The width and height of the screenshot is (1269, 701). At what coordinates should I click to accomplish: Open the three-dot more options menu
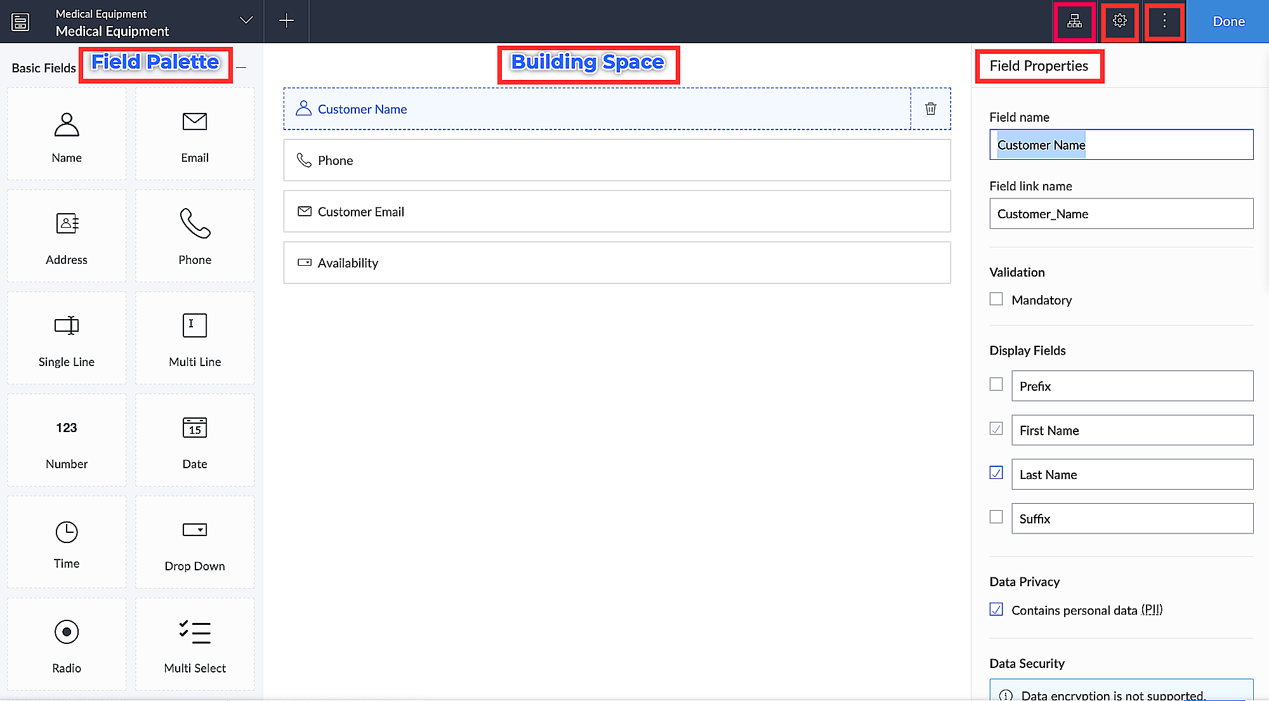pyautogui.click(x=1164, y=22)
